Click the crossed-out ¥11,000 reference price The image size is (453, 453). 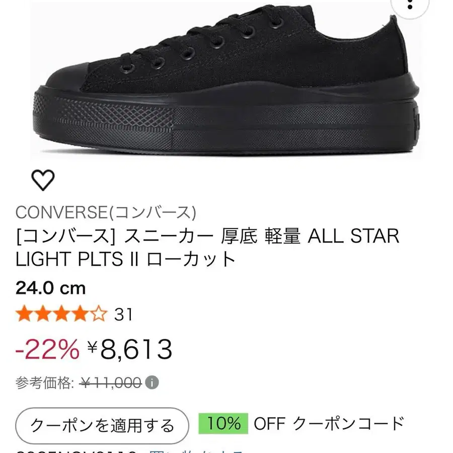(x=111, y=384)
